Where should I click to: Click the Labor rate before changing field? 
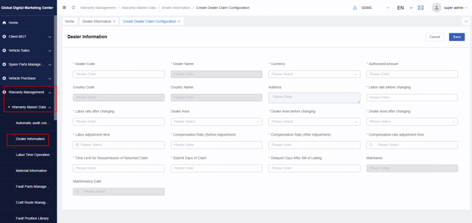[x=412, y=98]
